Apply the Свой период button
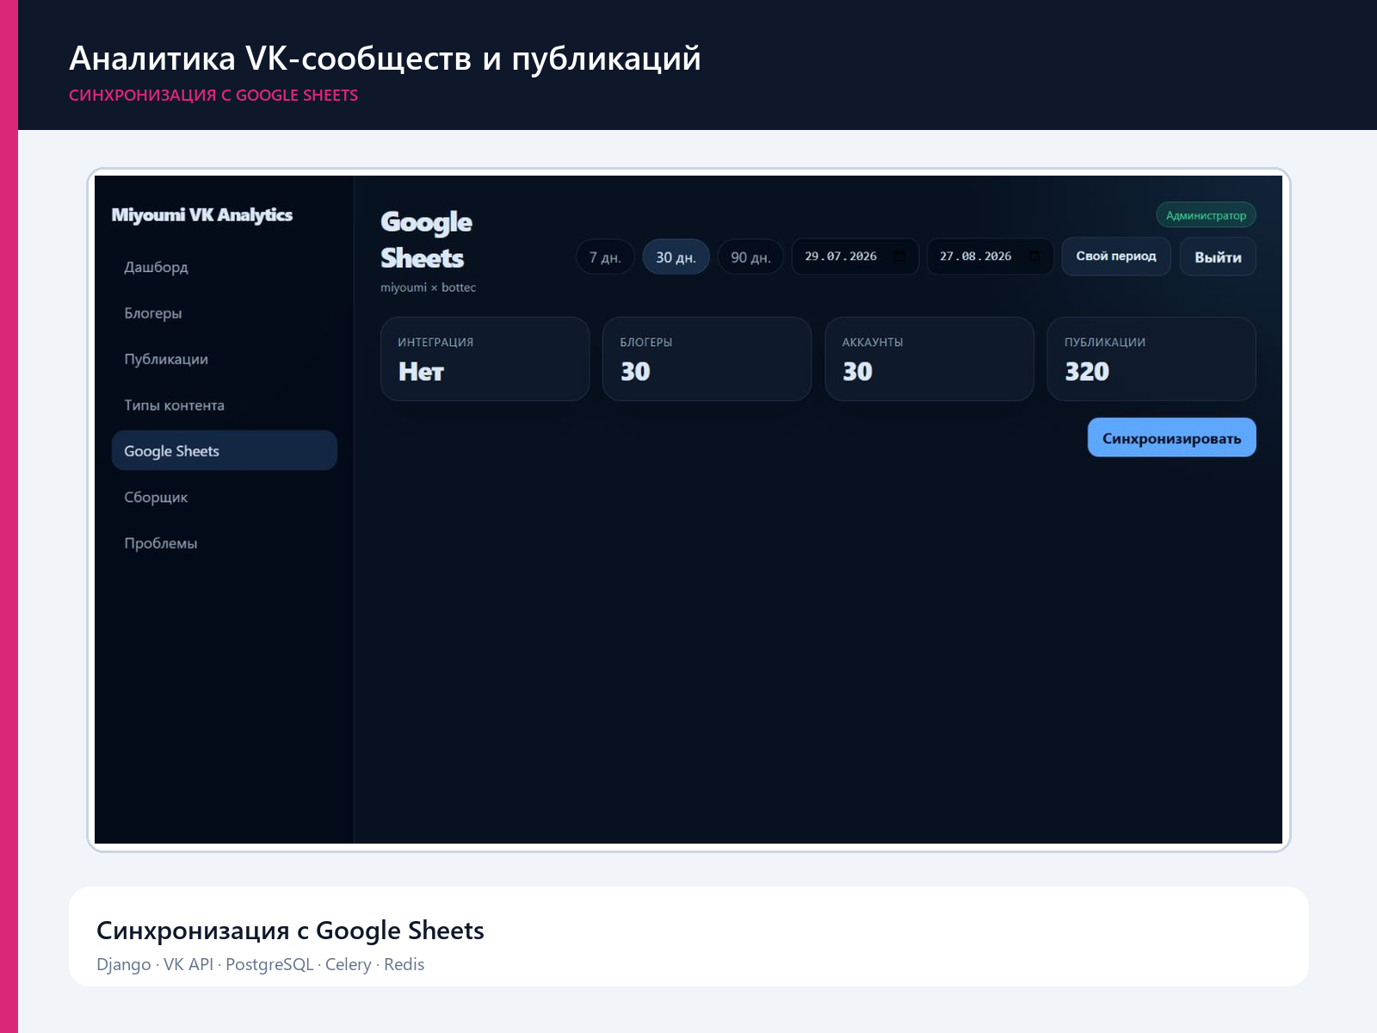The width and height of the screenshot is (1377, 1033). [x=1116, y=257]
